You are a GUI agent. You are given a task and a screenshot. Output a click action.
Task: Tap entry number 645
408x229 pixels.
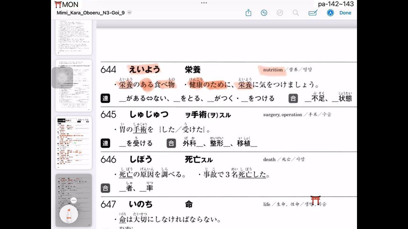pos(108,114)
